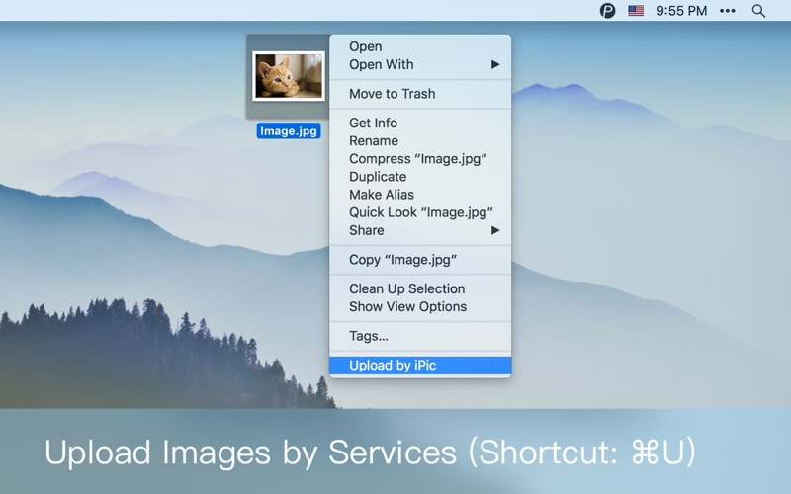Click the iPic menu bar icon
The width and height of the screenshot is (791, 494).
[607, 11]
